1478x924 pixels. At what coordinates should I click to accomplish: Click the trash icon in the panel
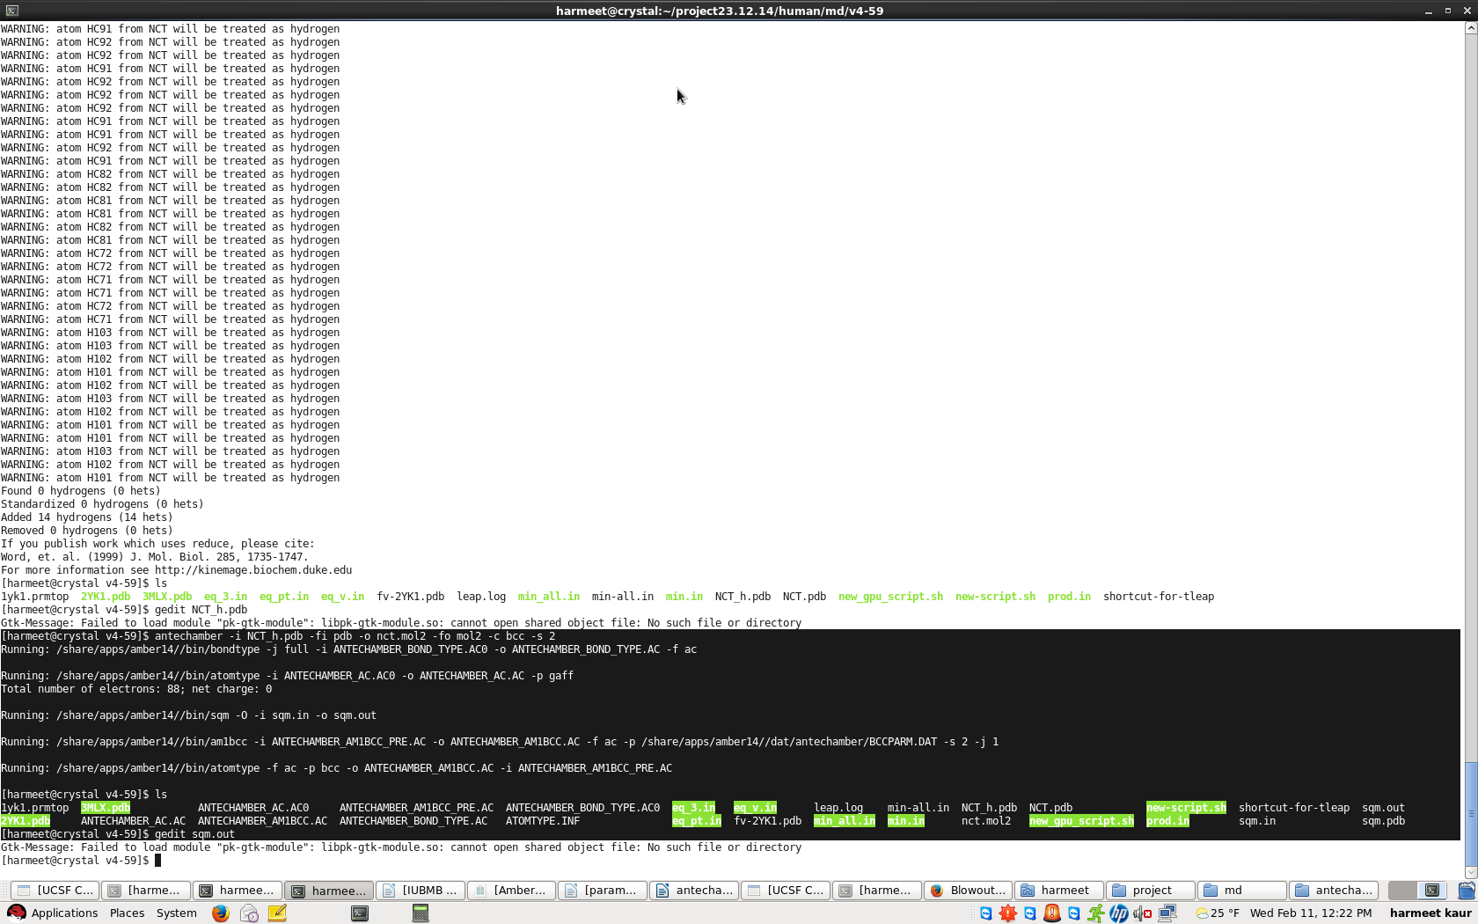click(x=1467, y=891)
